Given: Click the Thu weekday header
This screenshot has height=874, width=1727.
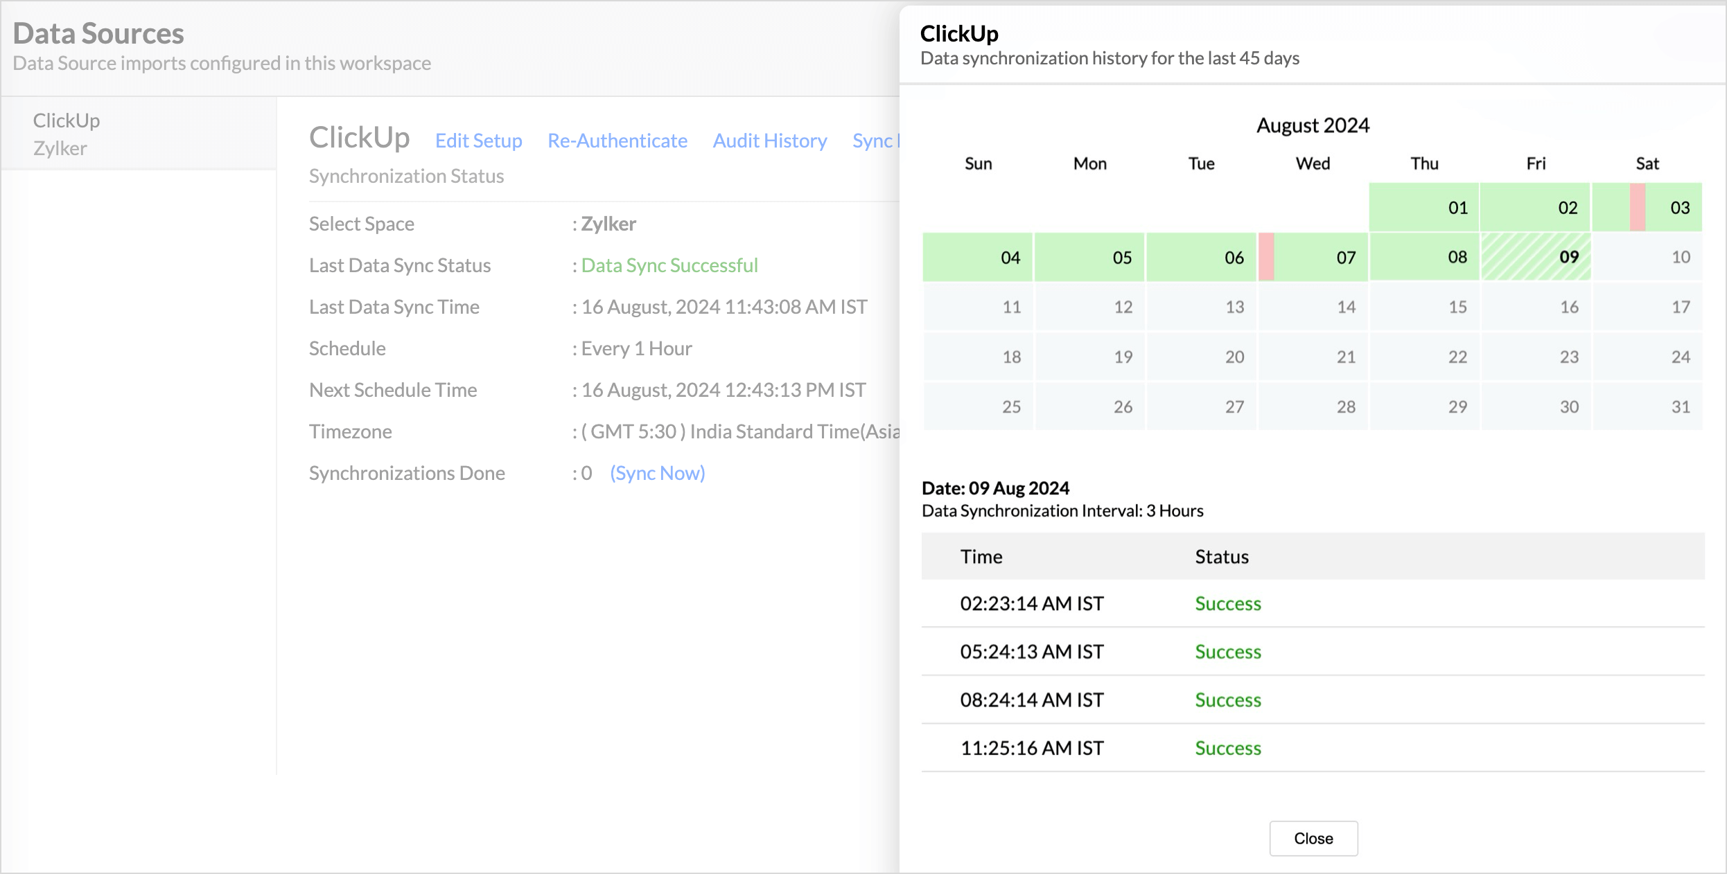Looking at the screenshot, I should [x=1424, y=163].
